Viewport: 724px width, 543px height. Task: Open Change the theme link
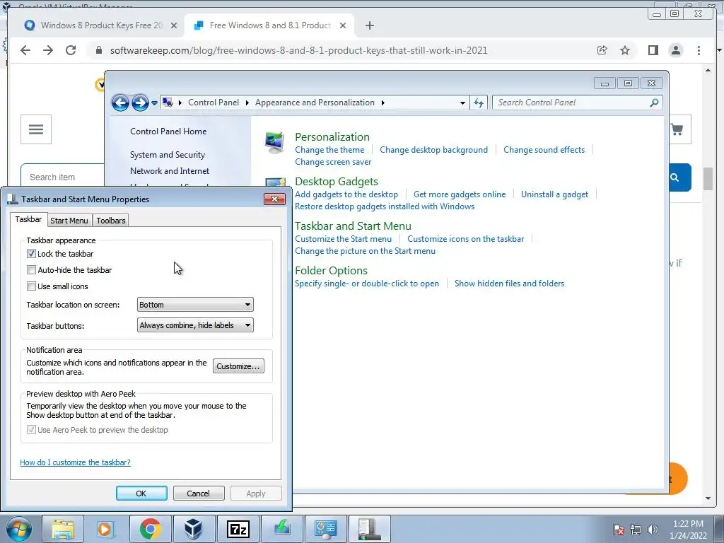(329, 150)
